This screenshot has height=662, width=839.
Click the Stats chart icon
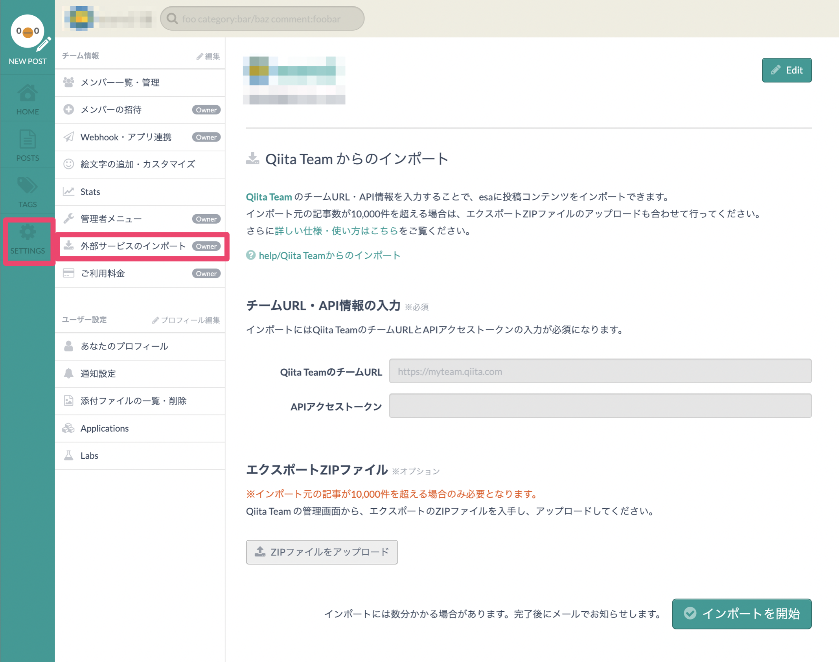(x=69, y=191)
